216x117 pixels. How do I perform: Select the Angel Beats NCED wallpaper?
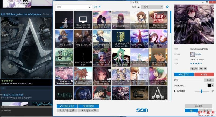[121, 20]
